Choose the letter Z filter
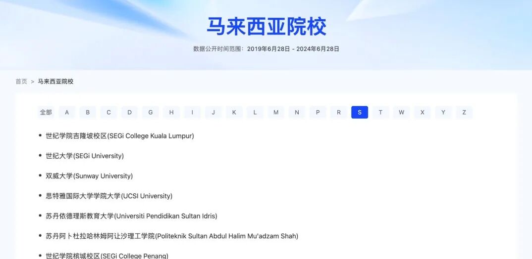532x259 pixels. (x=464, y=113)
